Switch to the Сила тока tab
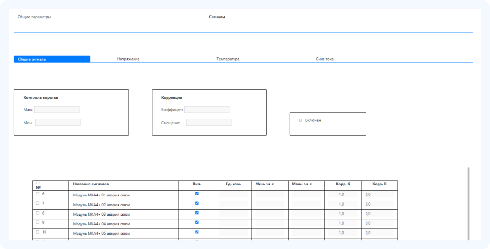 pos(324,59)
